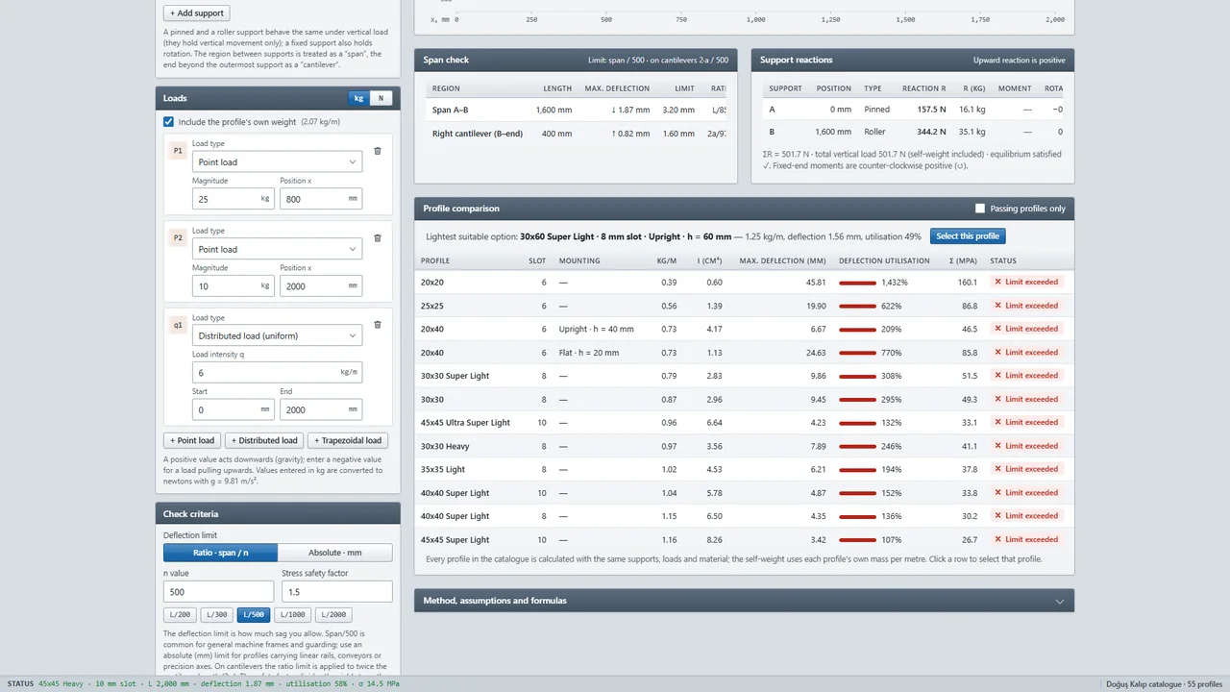Edit the 'Stress safety factor' field
The image size is (1230, 692).
pos(337,592)
